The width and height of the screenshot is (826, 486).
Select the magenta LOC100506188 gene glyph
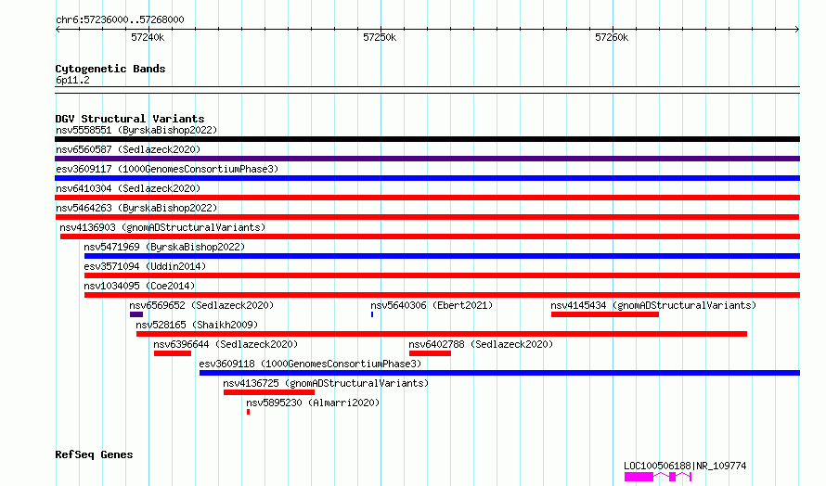coord(658,477)
